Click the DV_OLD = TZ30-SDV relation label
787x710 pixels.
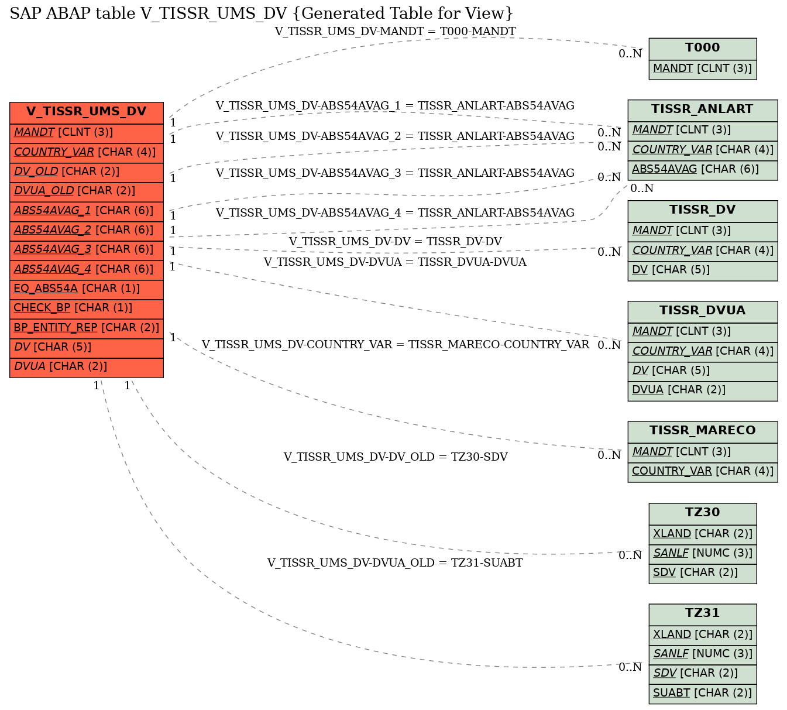395,457
